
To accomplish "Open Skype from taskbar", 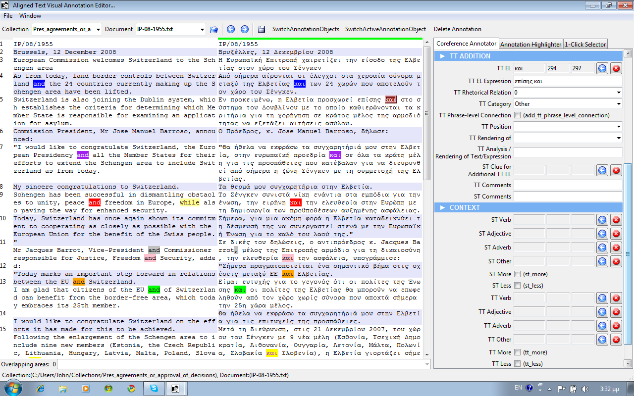I will point(154,389).
